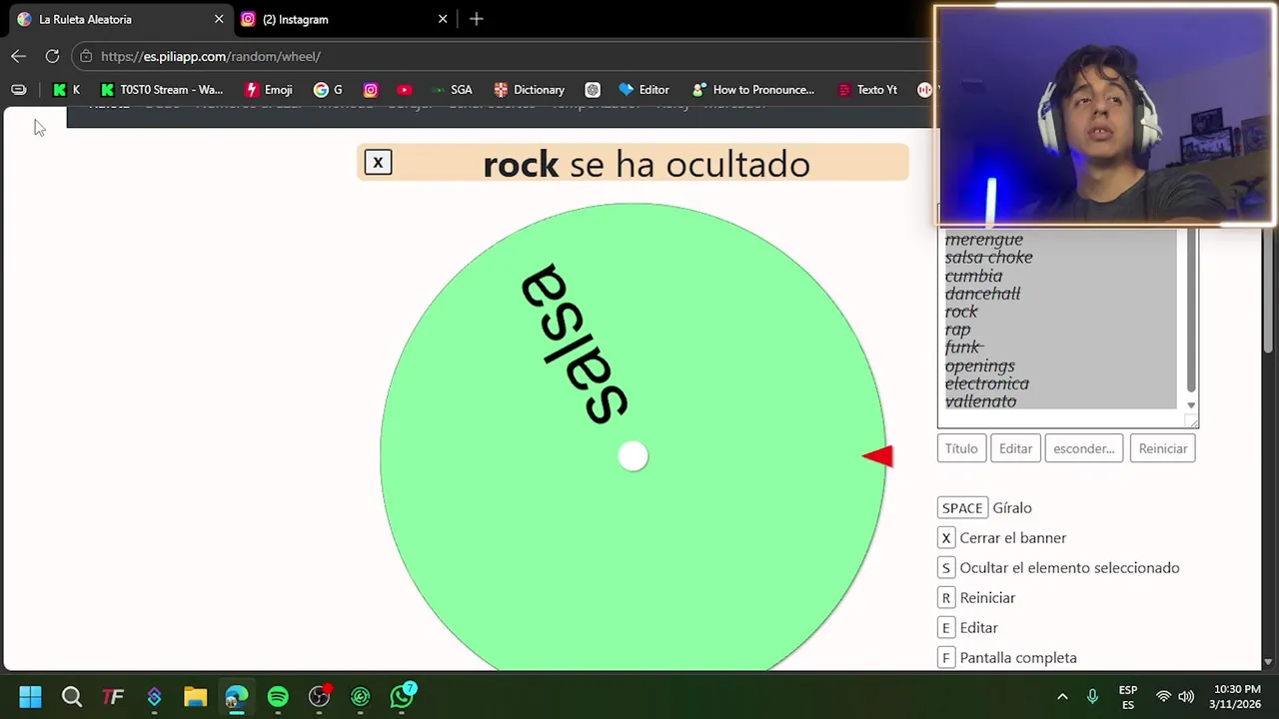Open the YouTube bookmark icon

(404, 90)
